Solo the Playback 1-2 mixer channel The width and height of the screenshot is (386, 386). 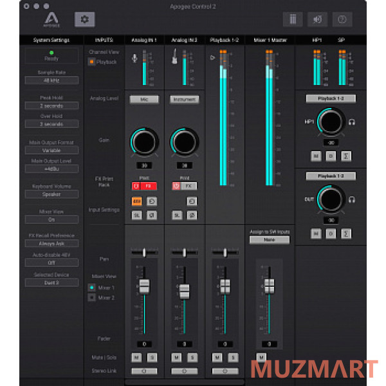tap(233, 358)
